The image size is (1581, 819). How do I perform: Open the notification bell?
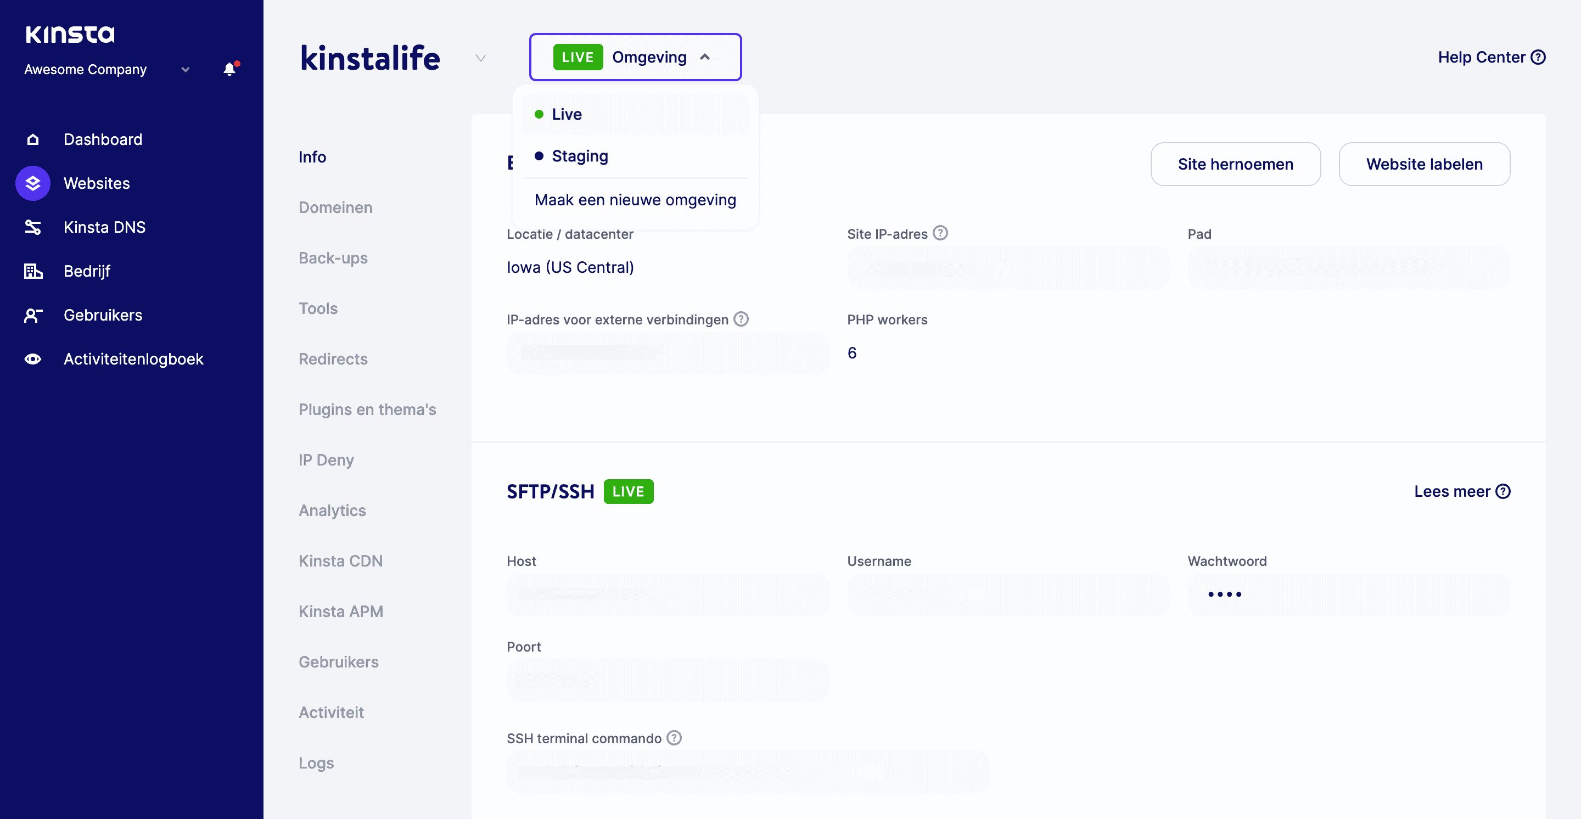[229, 69]
